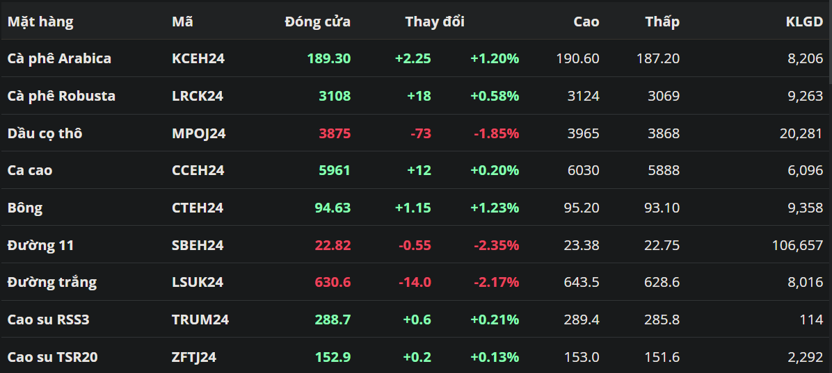Select Cao su RSS3 in the list
The height and width of the screenshot is (373, 832).
click(x=49, y=320)
